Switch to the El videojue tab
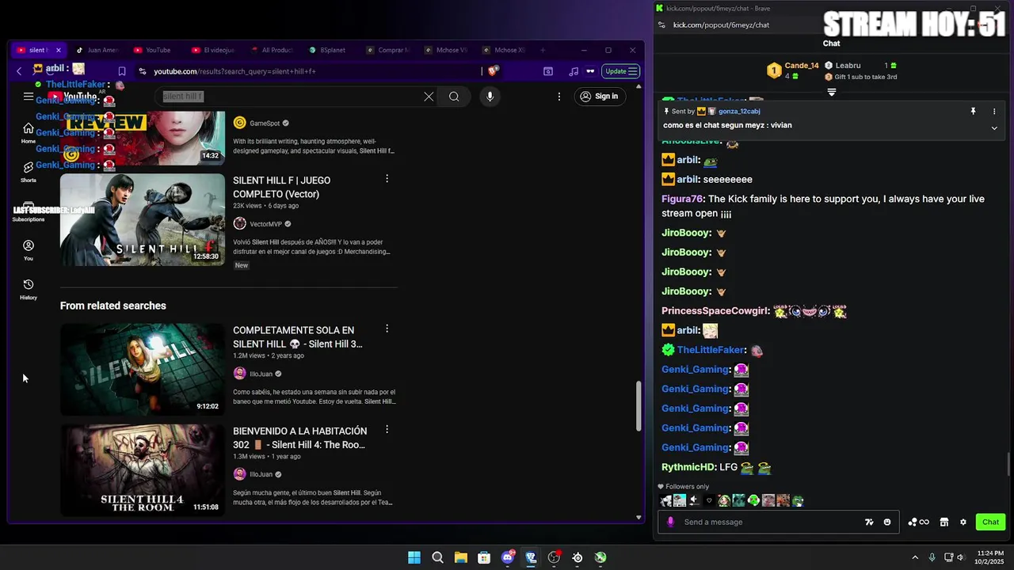Viewport: 1014px width, 570px height. coord(213,50)
